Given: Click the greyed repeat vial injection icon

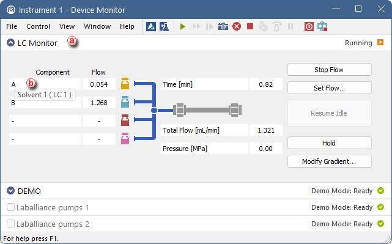Looking at the screenshot, I should (264, 26).
